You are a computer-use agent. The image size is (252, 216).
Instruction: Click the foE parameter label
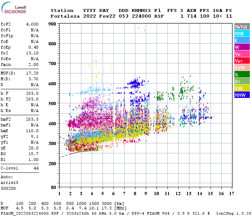(x=4, y=42)
